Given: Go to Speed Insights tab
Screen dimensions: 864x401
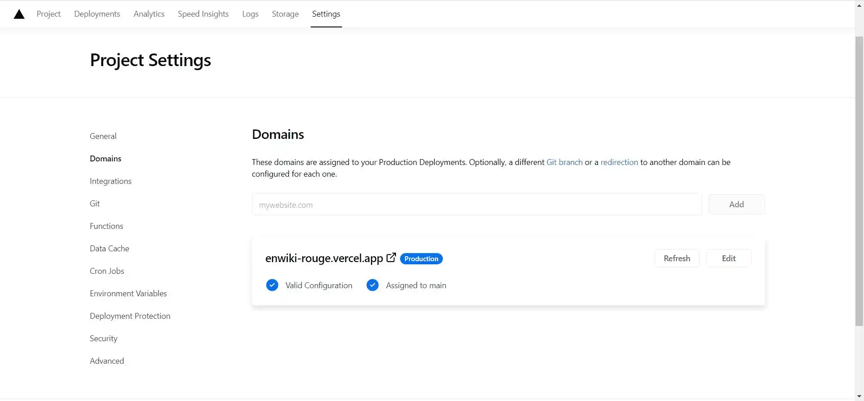Looking at the screenshot, I should point(203,14).
